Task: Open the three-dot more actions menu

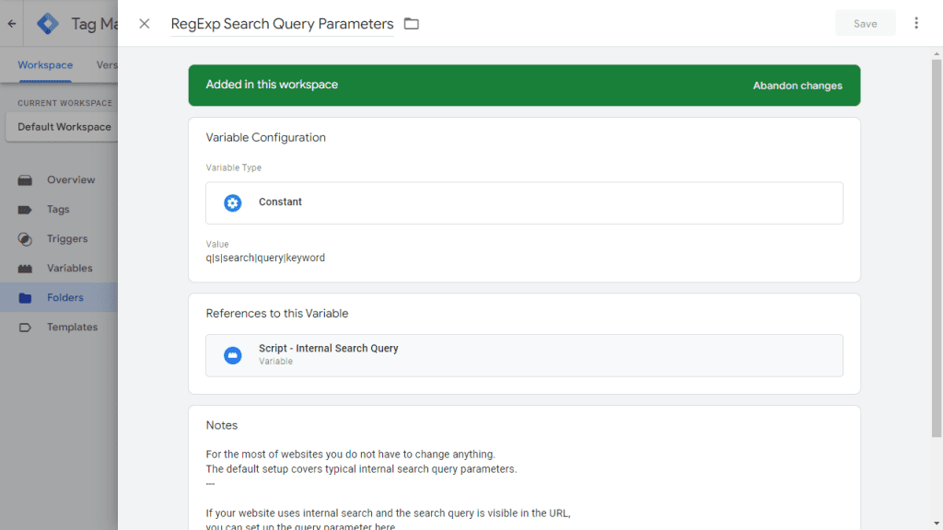Action: (916, 23)
